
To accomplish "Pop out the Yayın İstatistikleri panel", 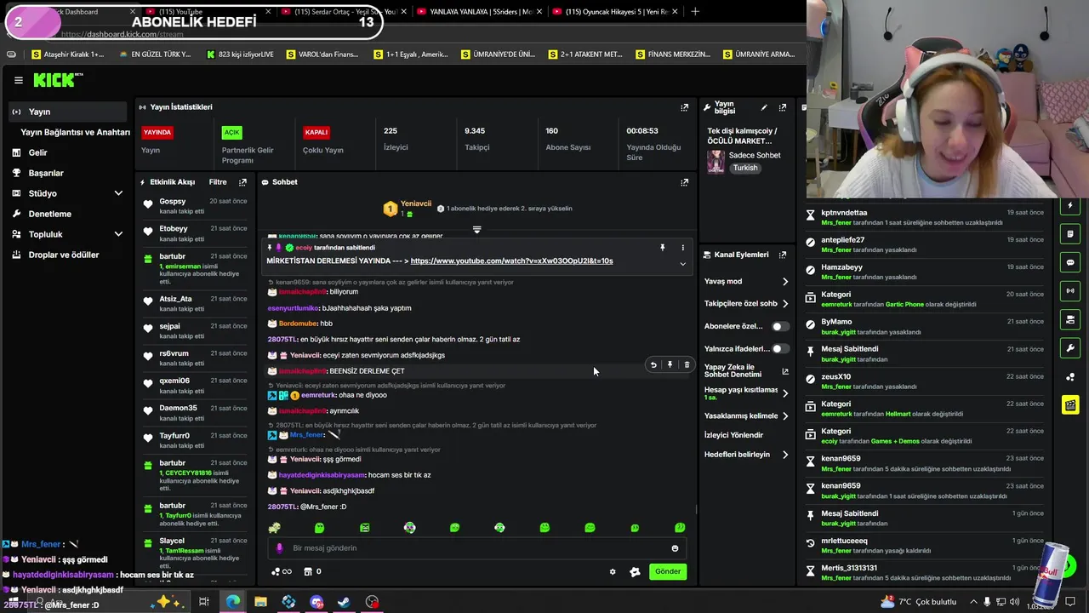I will (x=684, y=107).
